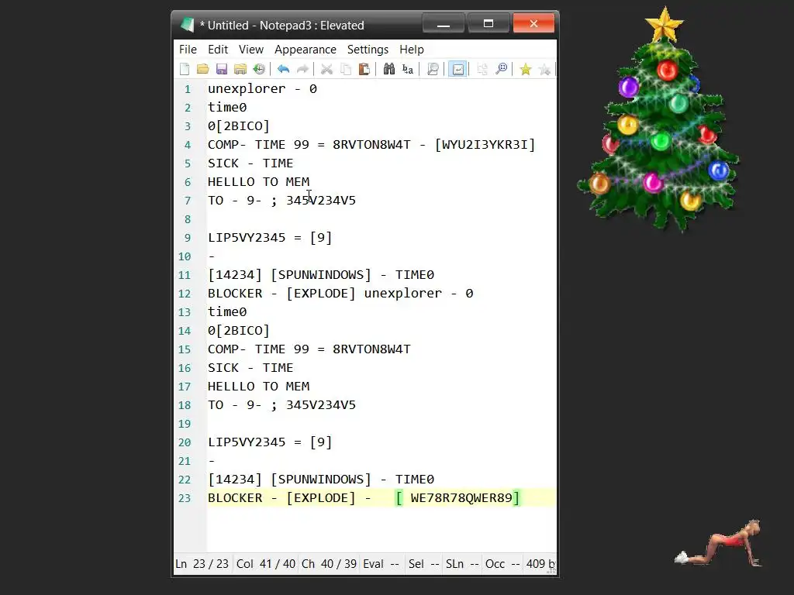The image size is (794, 595).
Task: Open the Edit menu
Action: point(218,50)
